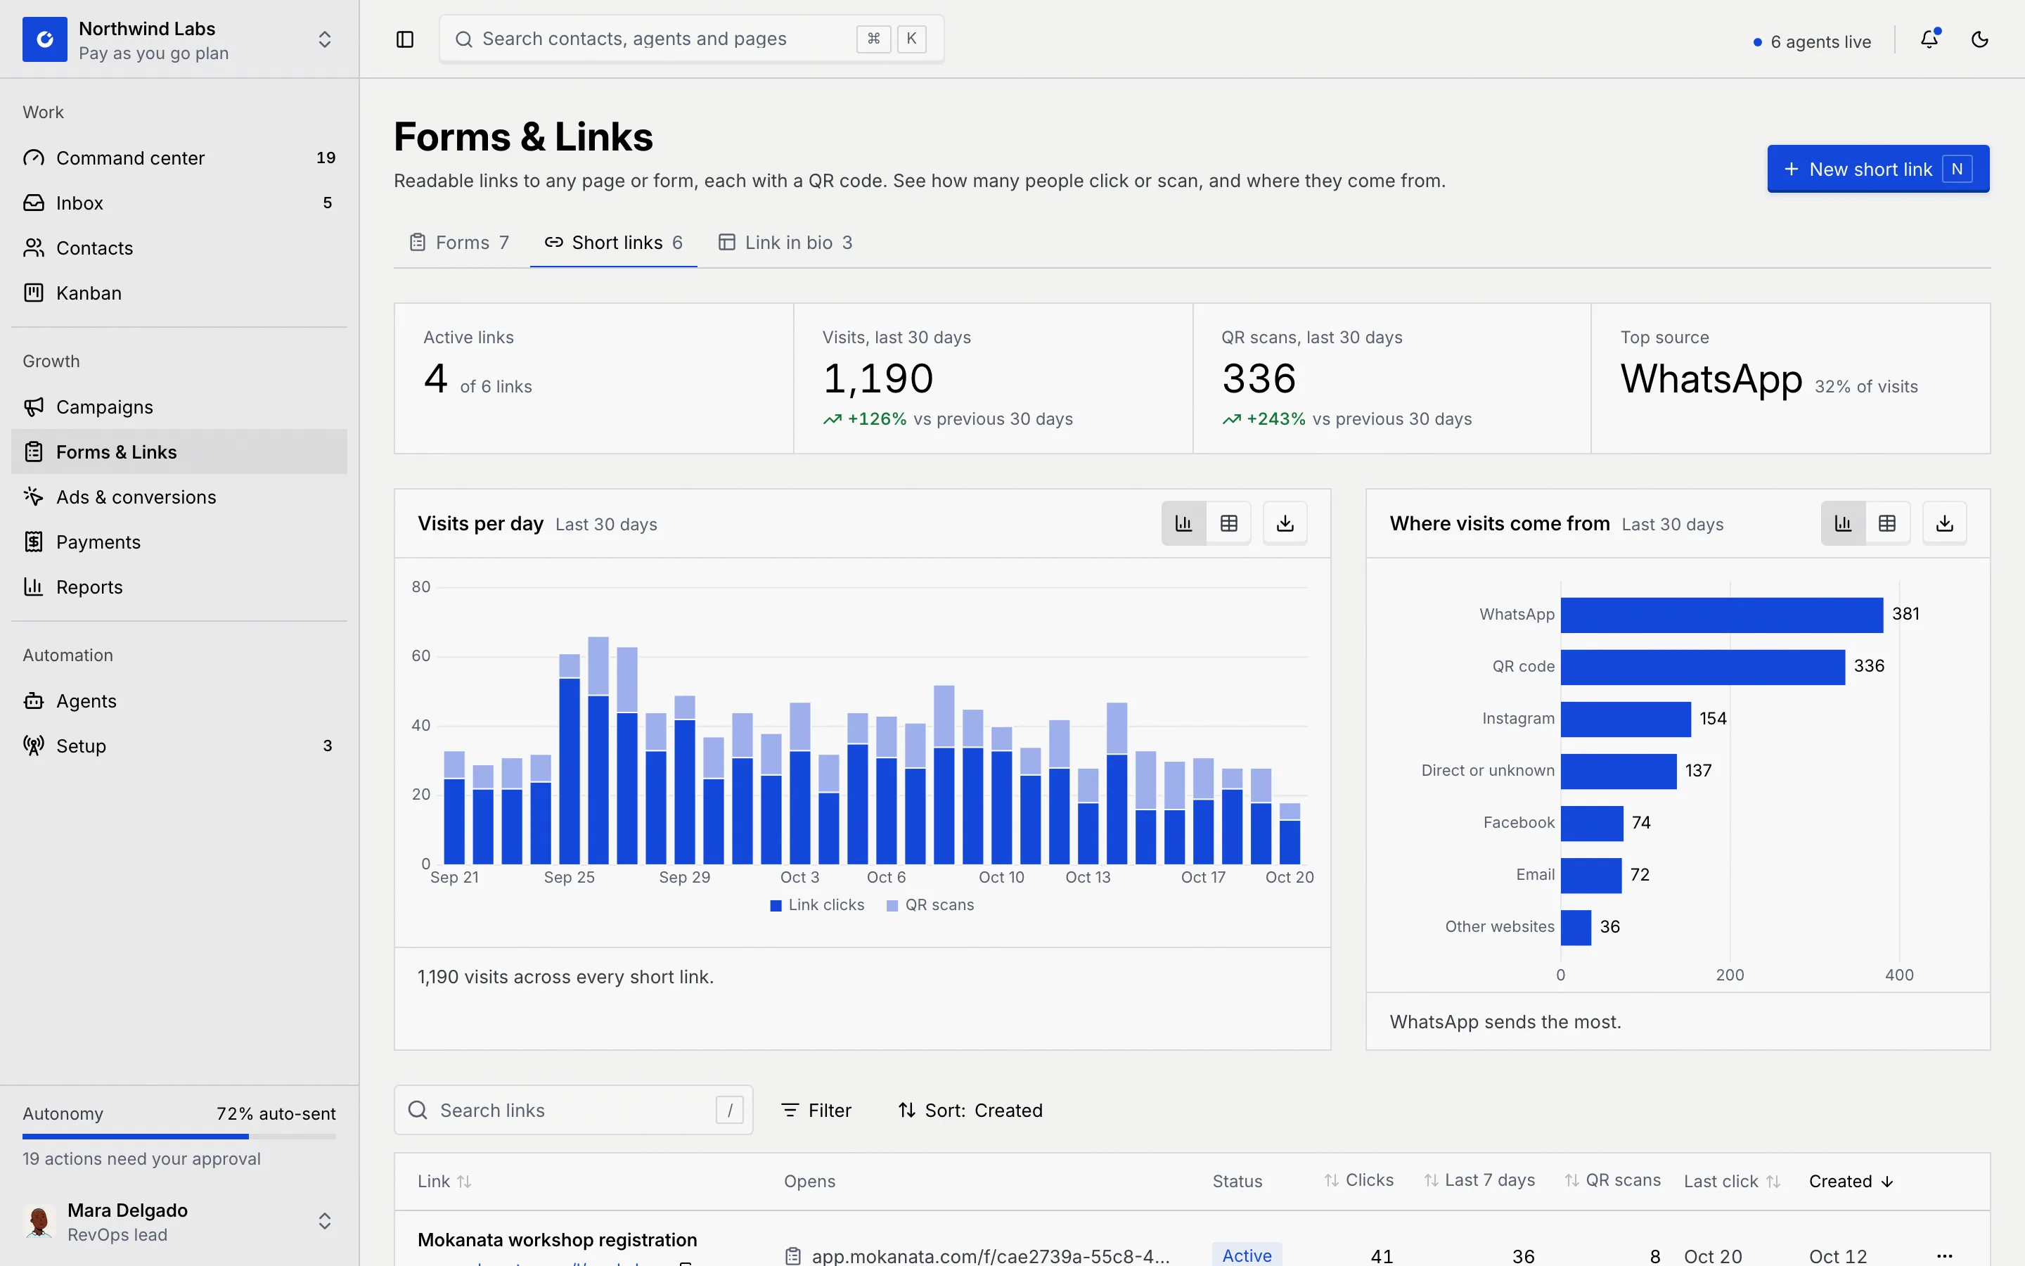This screenshot has width=2025, height=1266.
Task: Show Where visits come from table view
Action: tap(1887, 523)
